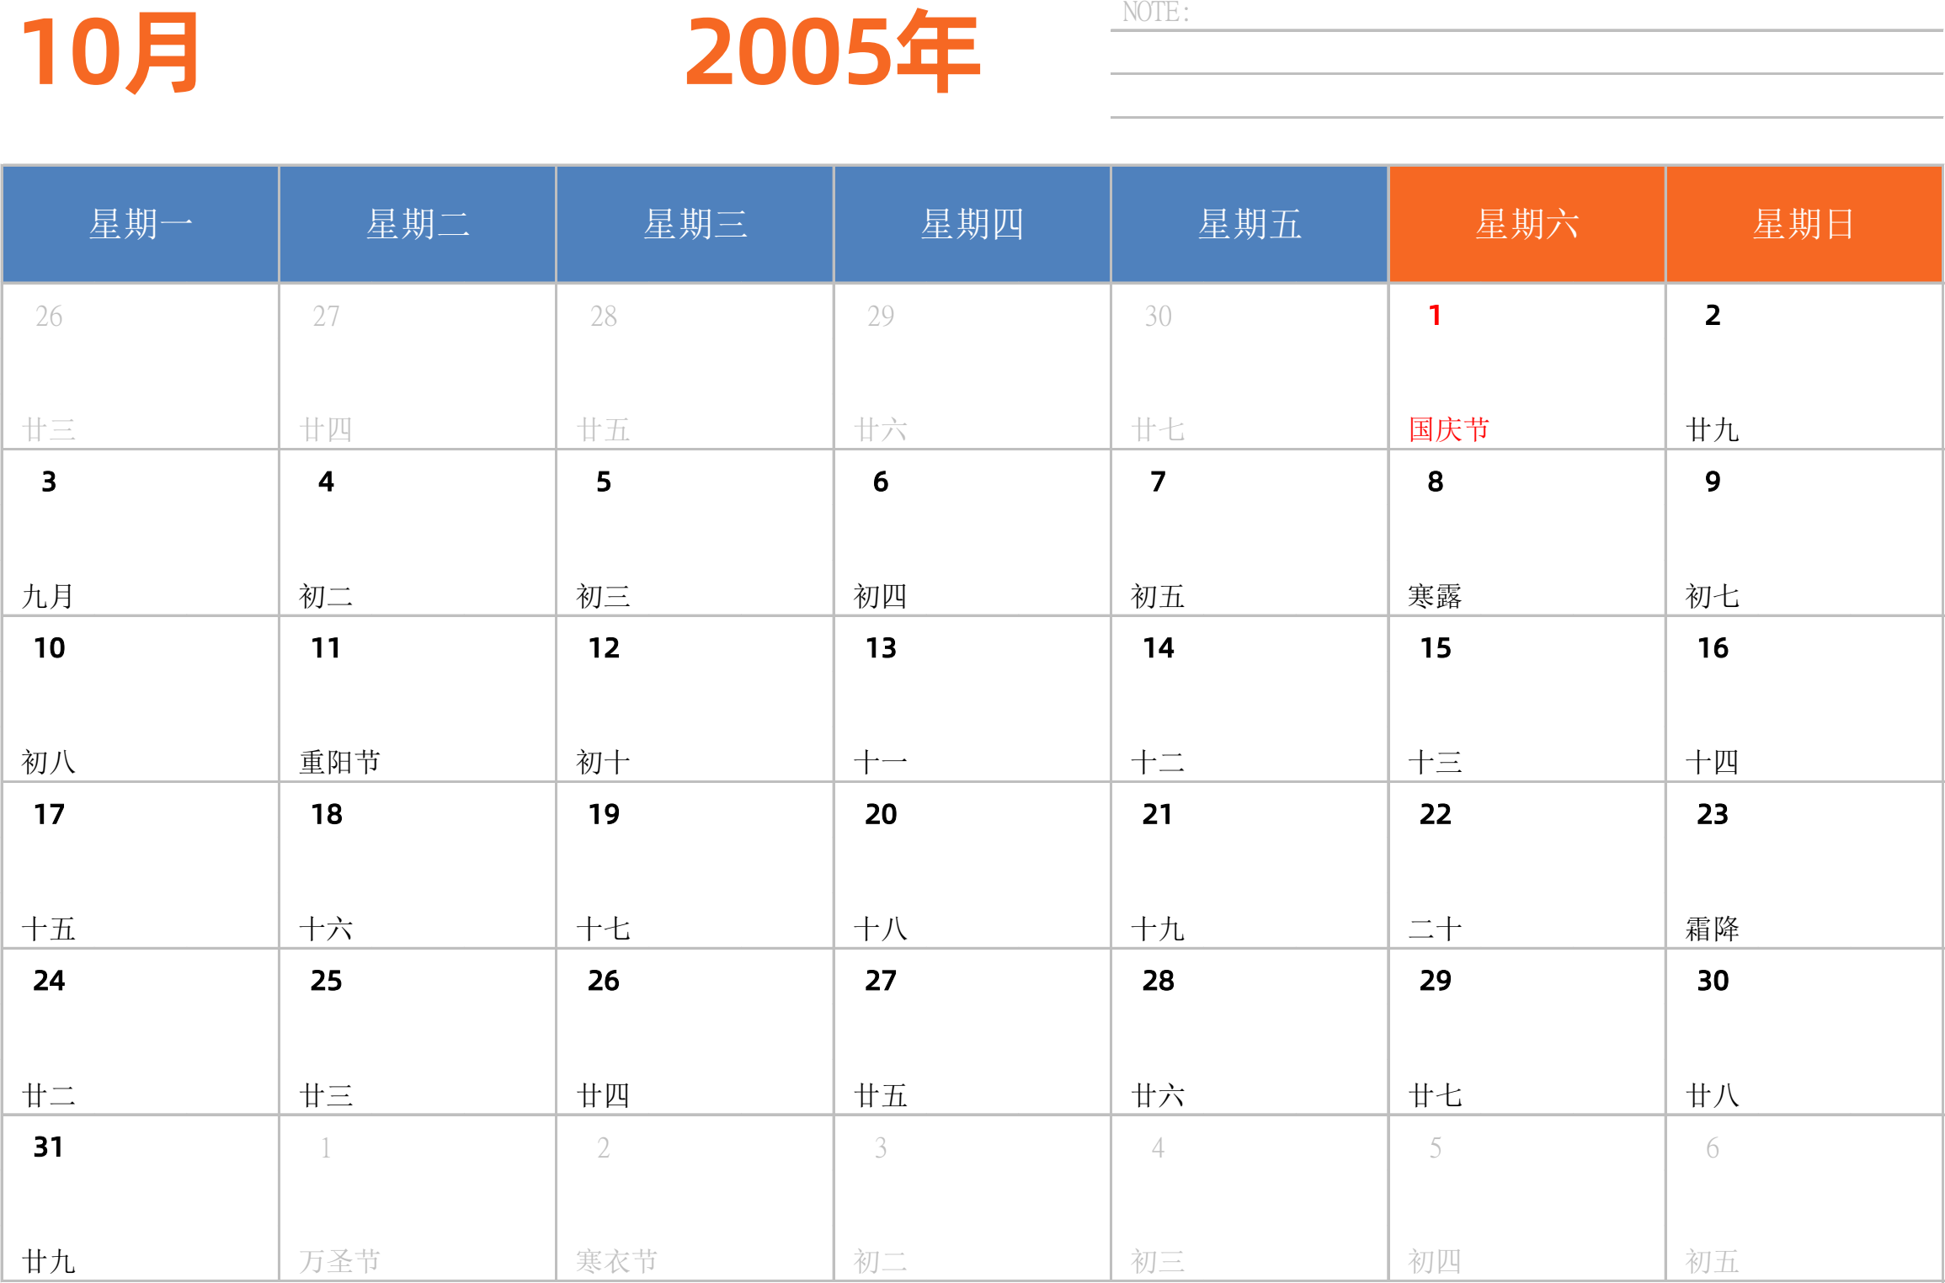Image resolution: width=1945 pixels, height=1283 pixels.
Task: Click the date 20
Action: click(x=881, y=814)
